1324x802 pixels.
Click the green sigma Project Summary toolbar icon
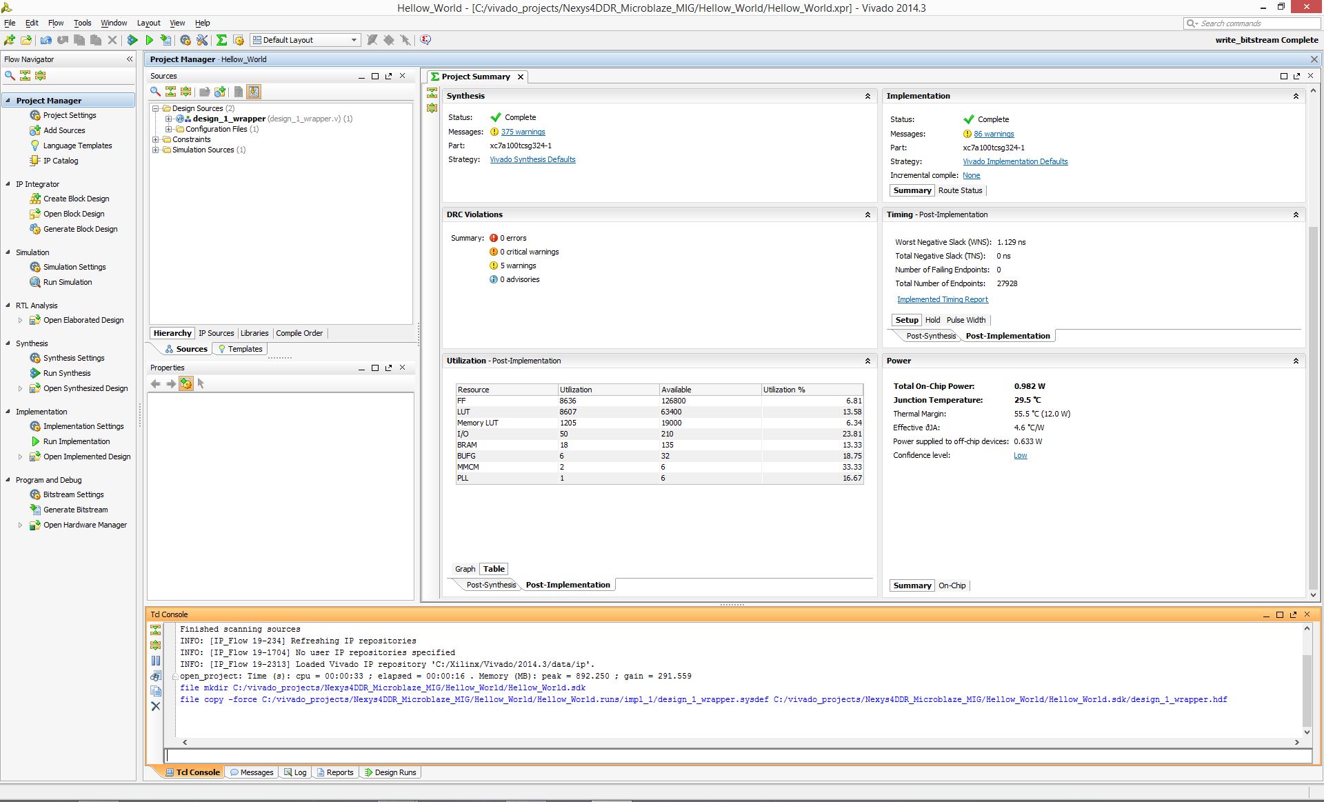coord(221,40)
